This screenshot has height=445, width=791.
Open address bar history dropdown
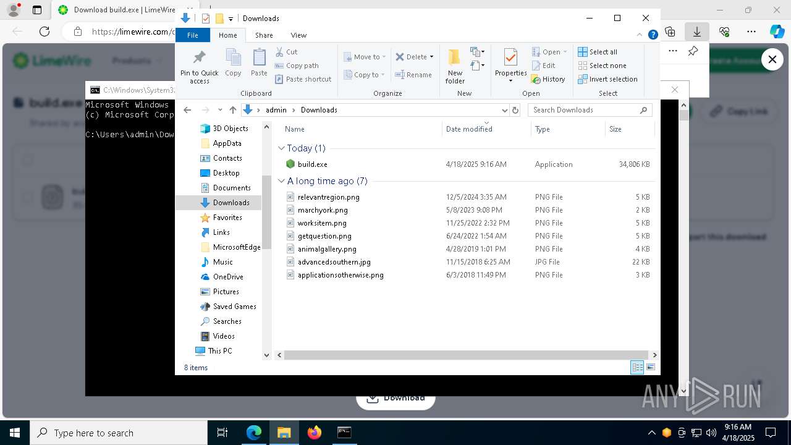coord(504,110)
